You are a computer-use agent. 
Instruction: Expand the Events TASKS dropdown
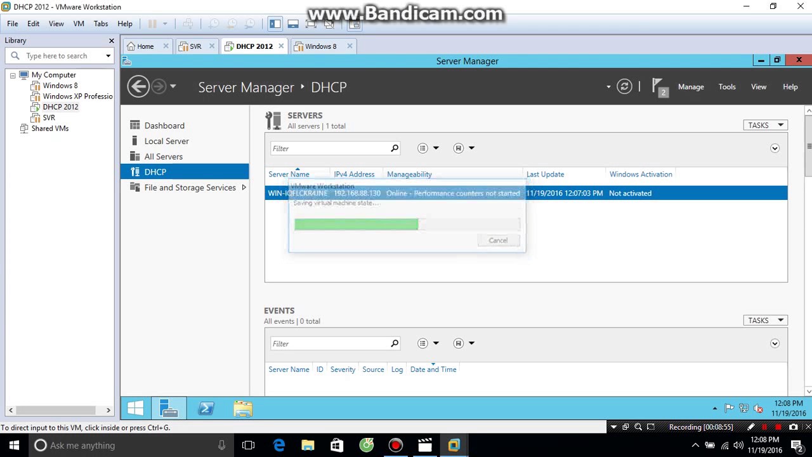[x=765, y=321]
